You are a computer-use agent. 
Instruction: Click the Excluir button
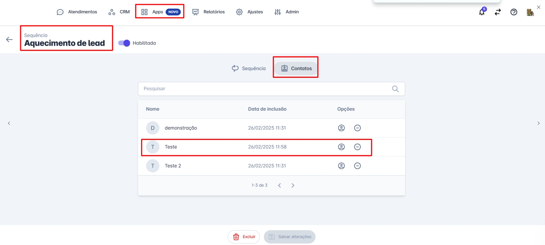(244, 237)
